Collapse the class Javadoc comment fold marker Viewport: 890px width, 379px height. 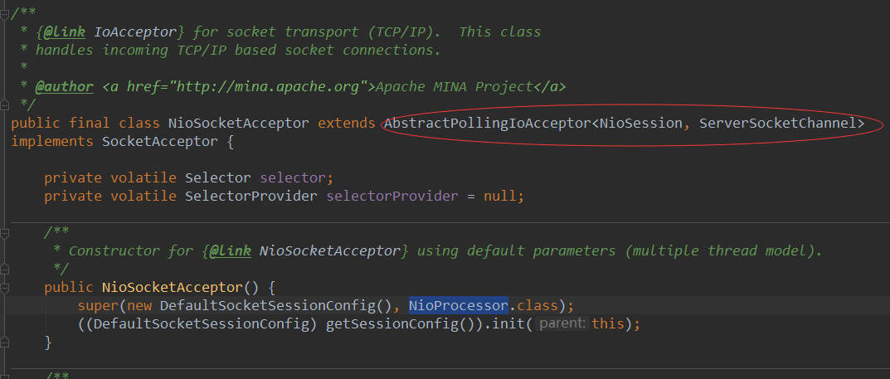pos(4,13)
